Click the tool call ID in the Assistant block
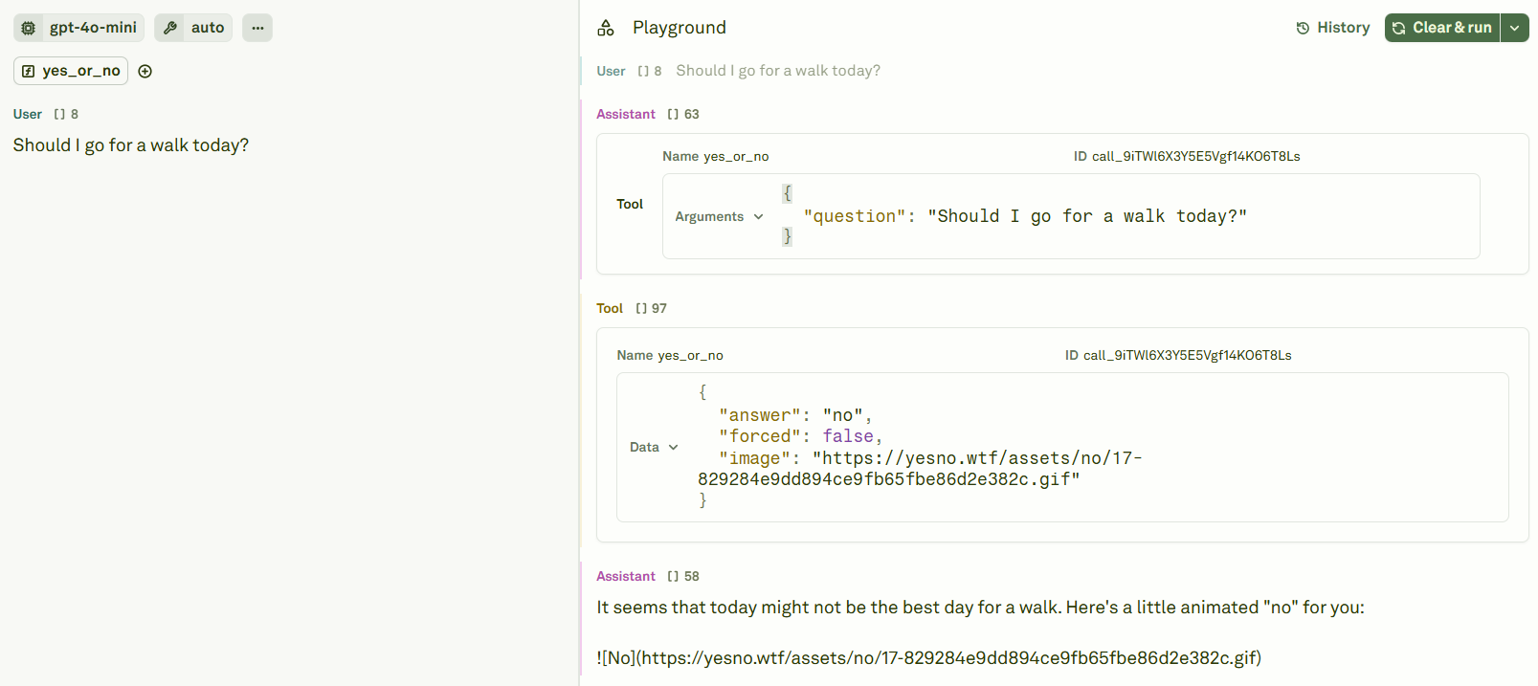Screen dimensions: 1538x686 click(1187, 157)
